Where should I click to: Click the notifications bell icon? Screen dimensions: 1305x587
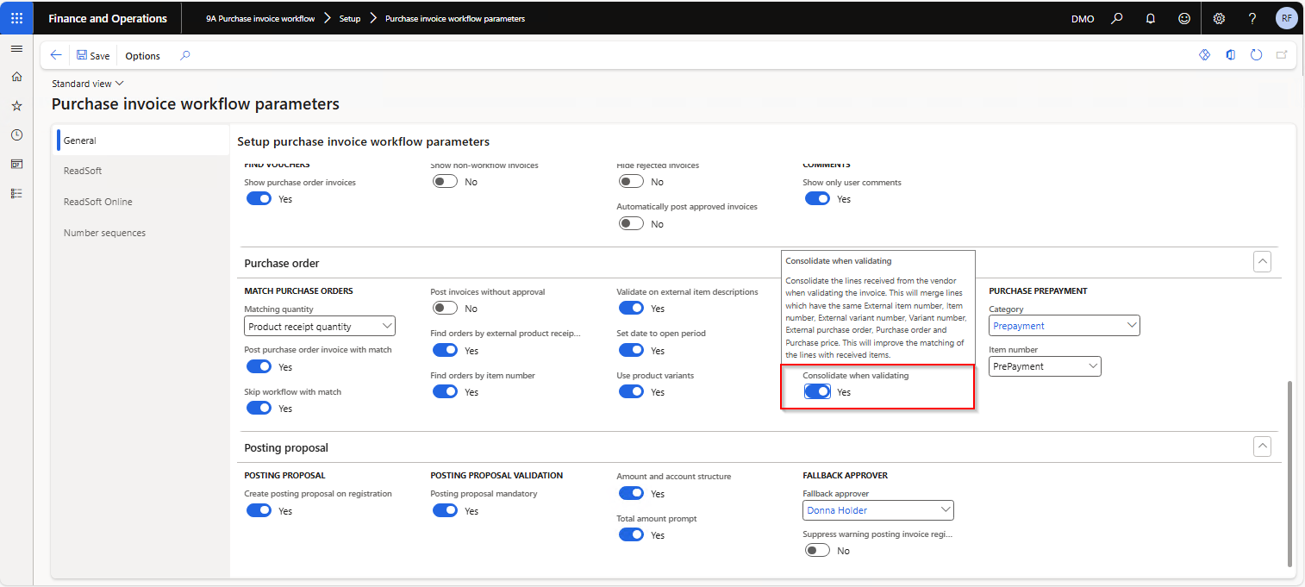coord(1150,18)
